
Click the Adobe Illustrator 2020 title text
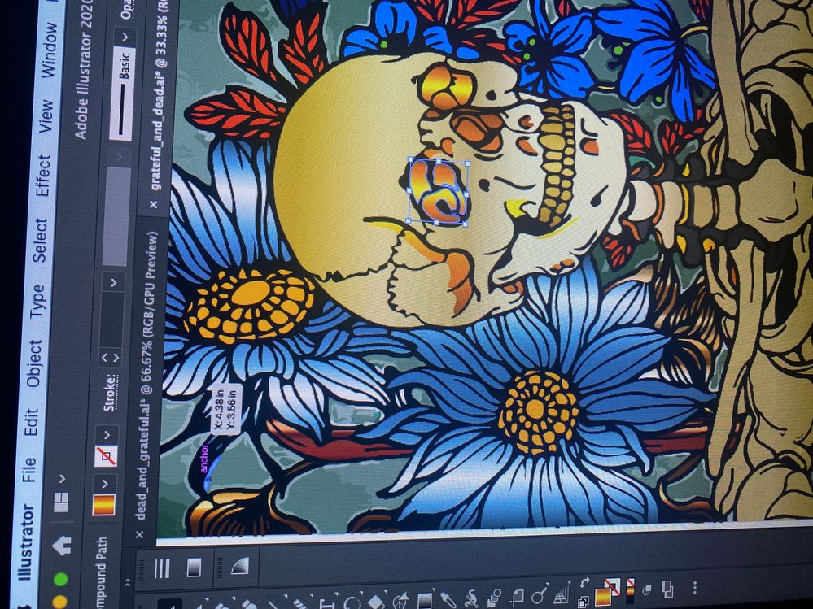click(x=84, y=69)
